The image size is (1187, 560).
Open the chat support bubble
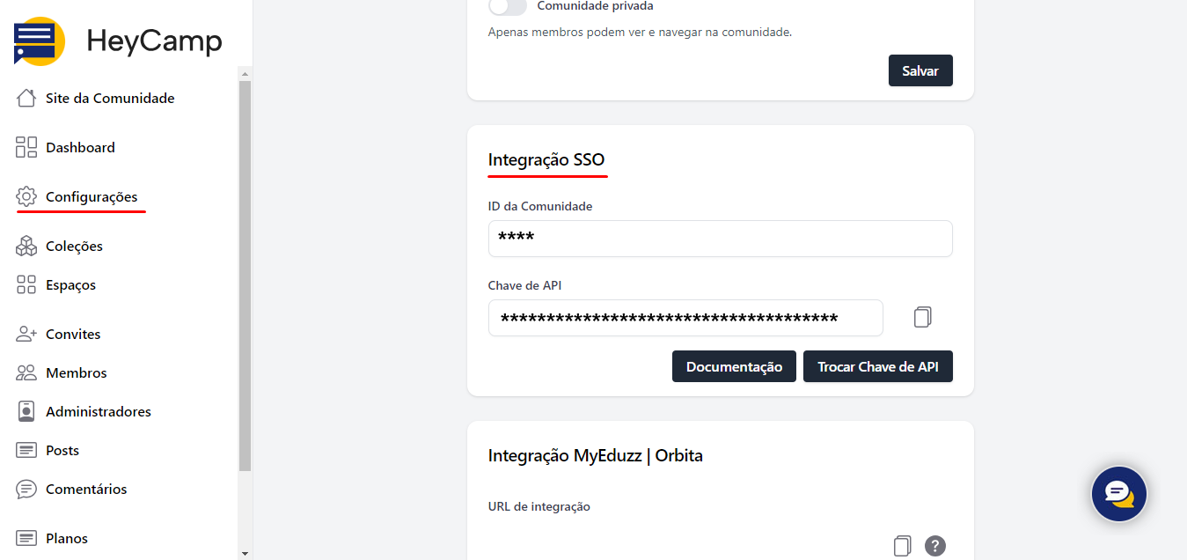[x=1118, y=494]
